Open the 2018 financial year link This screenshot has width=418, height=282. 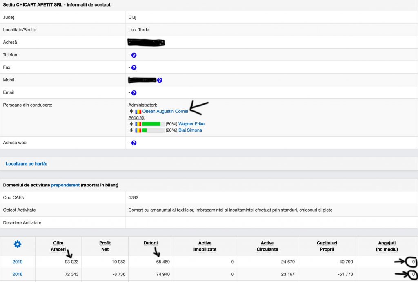18,274
